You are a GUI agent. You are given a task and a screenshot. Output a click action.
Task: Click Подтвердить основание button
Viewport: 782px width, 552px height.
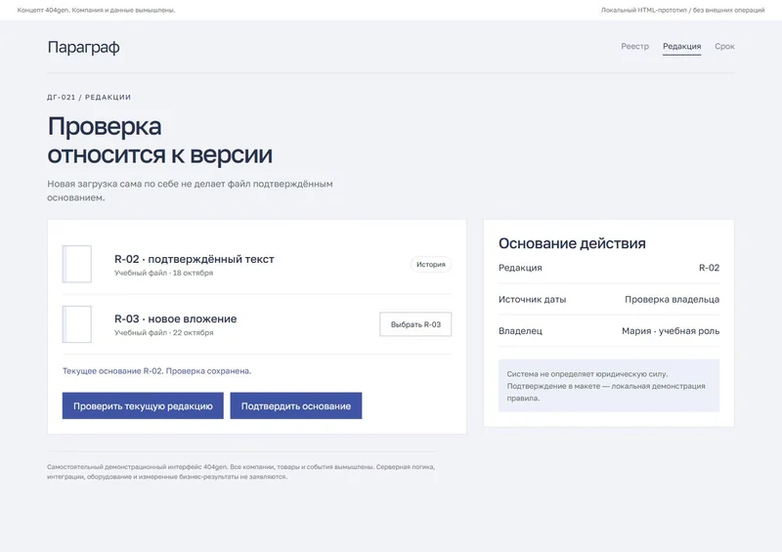pyautogui.click(x=296, y=405)
